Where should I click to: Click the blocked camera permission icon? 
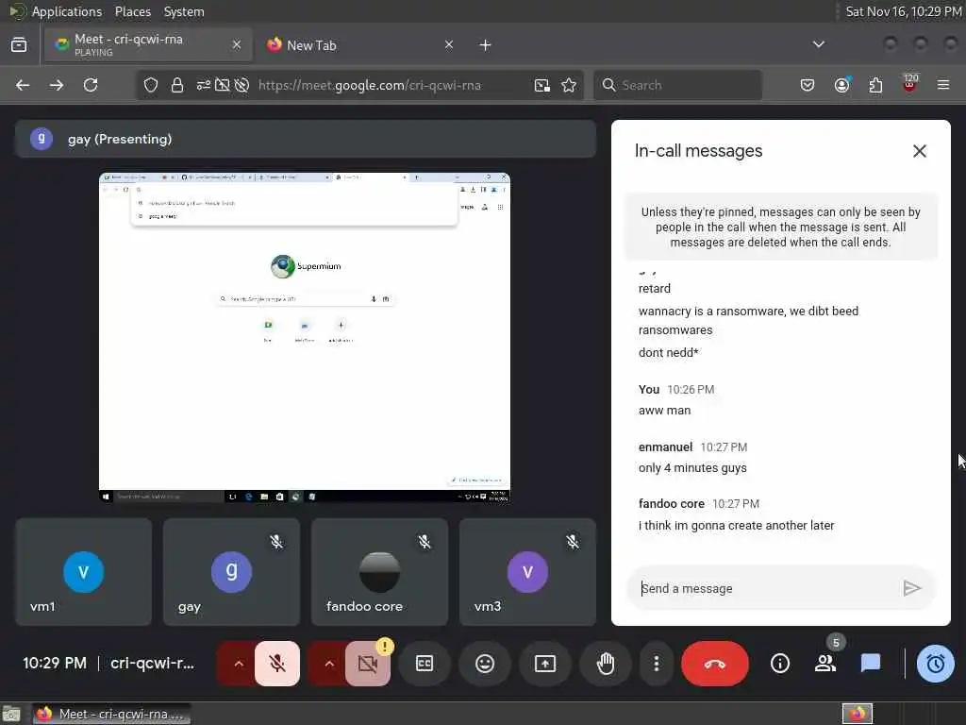coord(223,85)
